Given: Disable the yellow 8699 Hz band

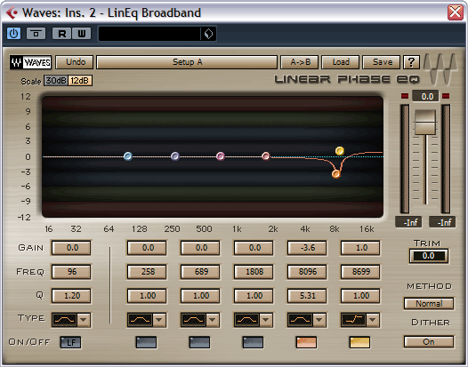Looking at the screenshot, I should 359,342.
